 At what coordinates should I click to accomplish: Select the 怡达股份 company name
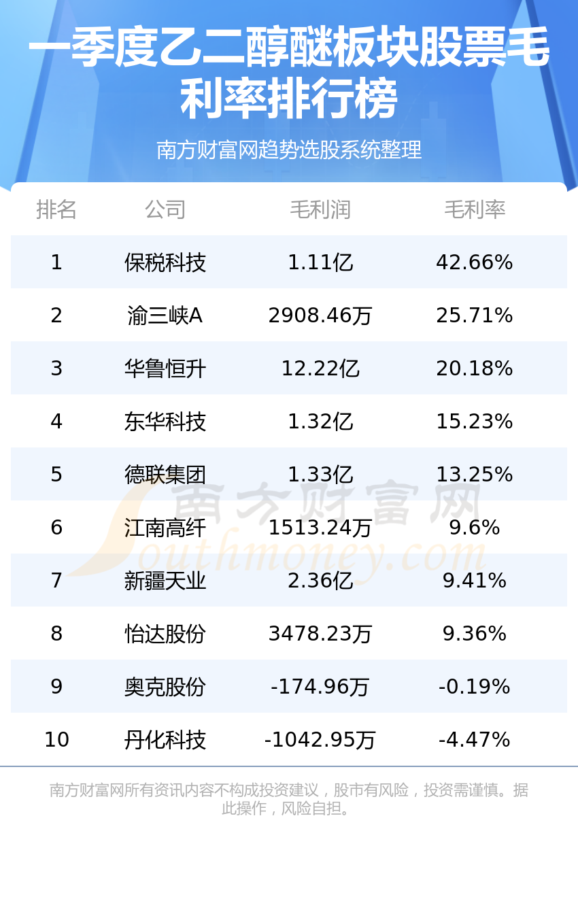[x=165, y=634]
